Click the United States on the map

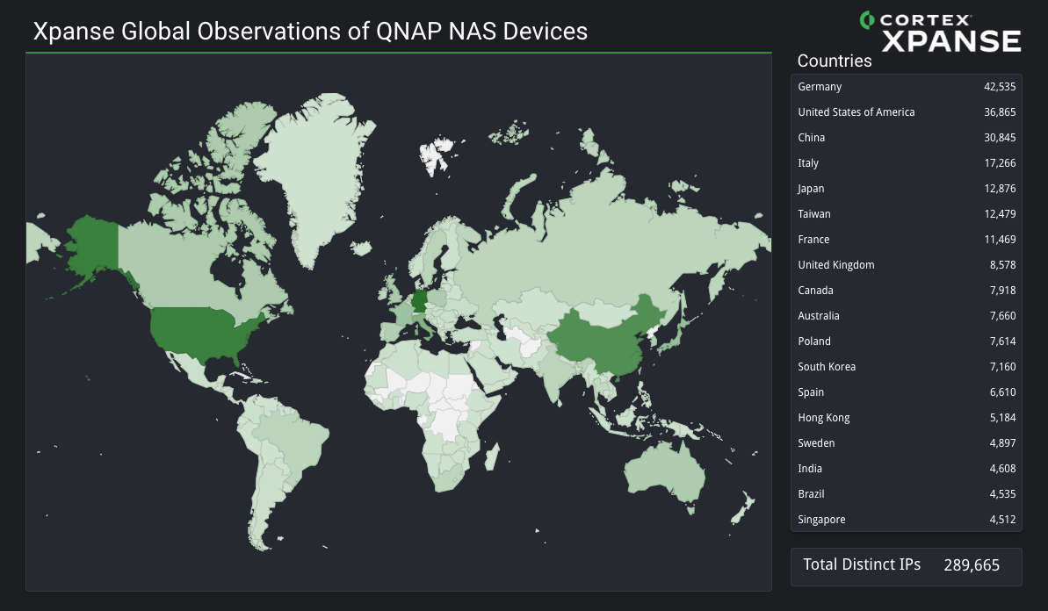point(200,331)
